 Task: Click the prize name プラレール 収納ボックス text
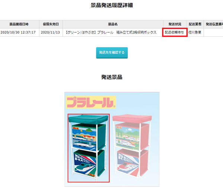tap(111, 32)
